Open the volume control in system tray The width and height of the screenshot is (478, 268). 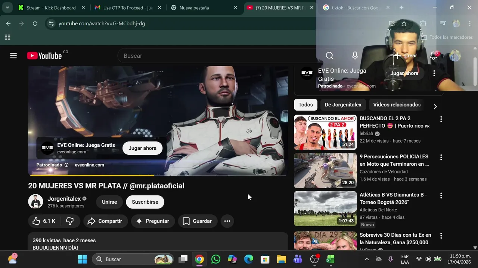[x=428, y=259]
